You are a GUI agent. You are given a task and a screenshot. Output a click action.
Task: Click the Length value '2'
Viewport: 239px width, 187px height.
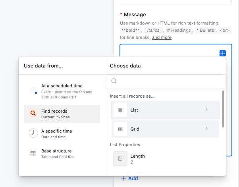point(132,162)
